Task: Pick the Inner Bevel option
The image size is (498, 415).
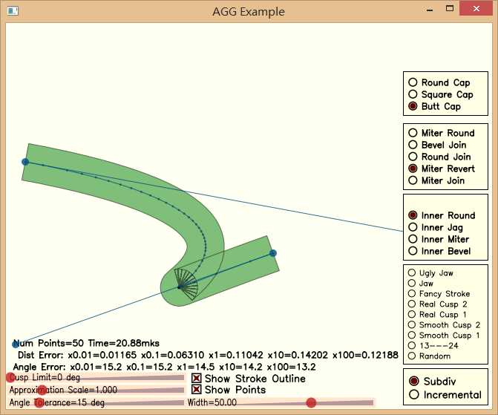Action: [x=439, y=251]
